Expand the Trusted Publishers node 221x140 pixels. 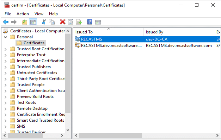click(6, 67)
